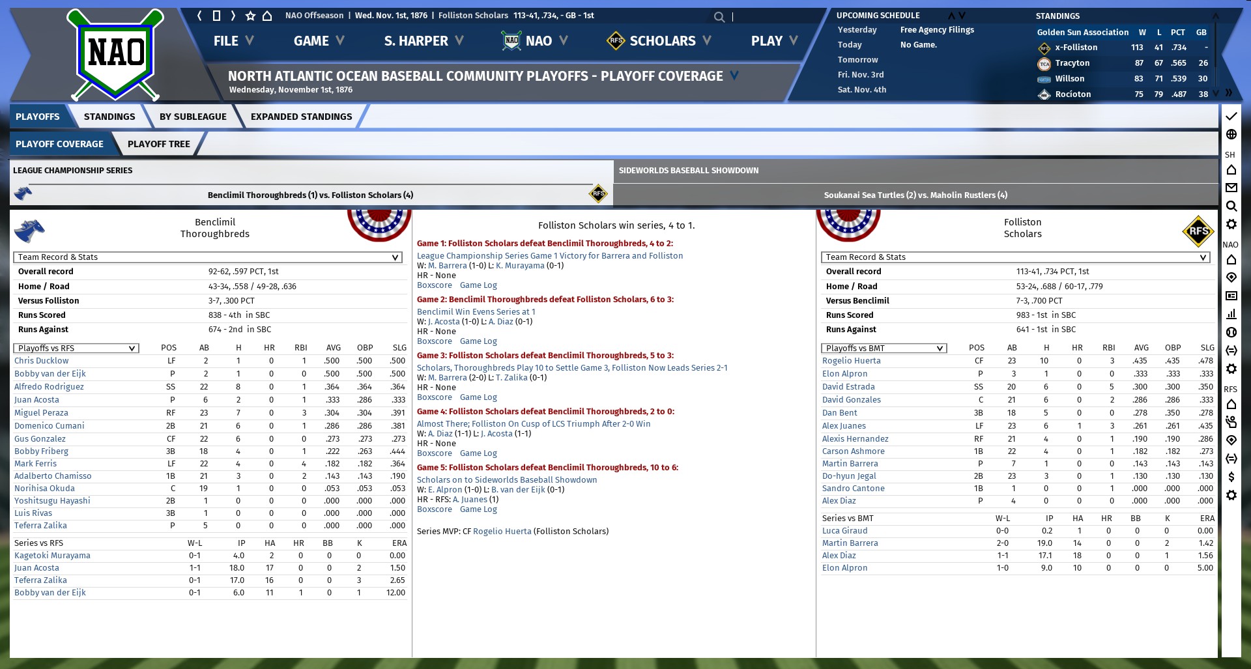Click the RFS transactions arrows icon

pyautogui.click(x=1231, y=459)
